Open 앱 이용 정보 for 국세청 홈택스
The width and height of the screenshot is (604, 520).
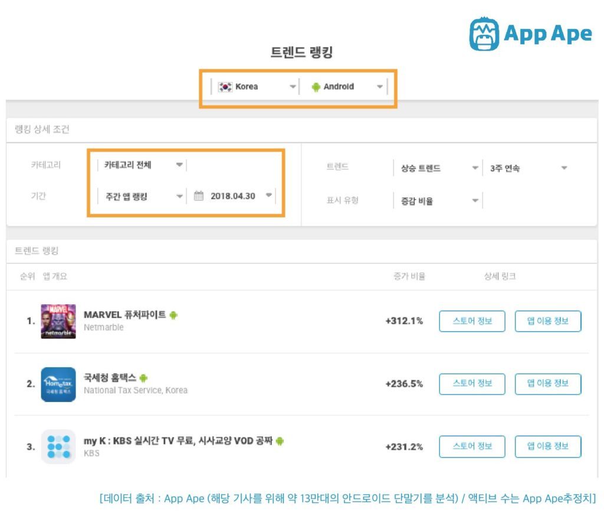[x=548, y=383]
